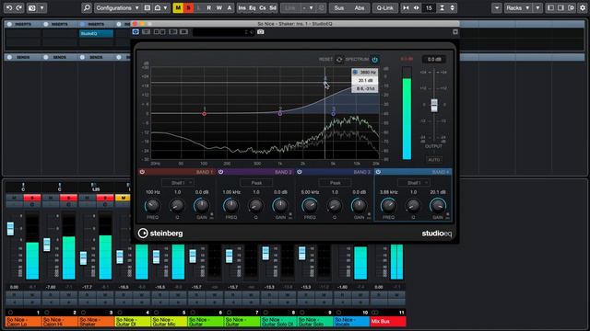Toggle Band 2 power button
The height and width of the screenshot is (331, 590).
coord(221,172)
